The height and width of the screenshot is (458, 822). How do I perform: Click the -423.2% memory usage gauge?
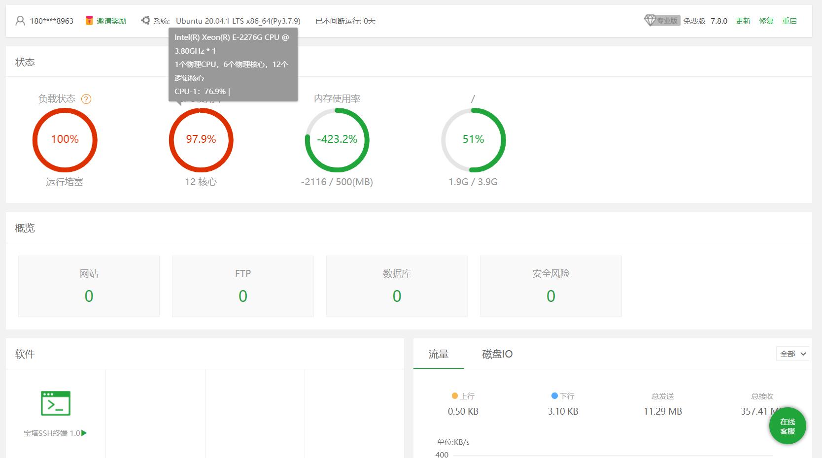click(337, 140)
